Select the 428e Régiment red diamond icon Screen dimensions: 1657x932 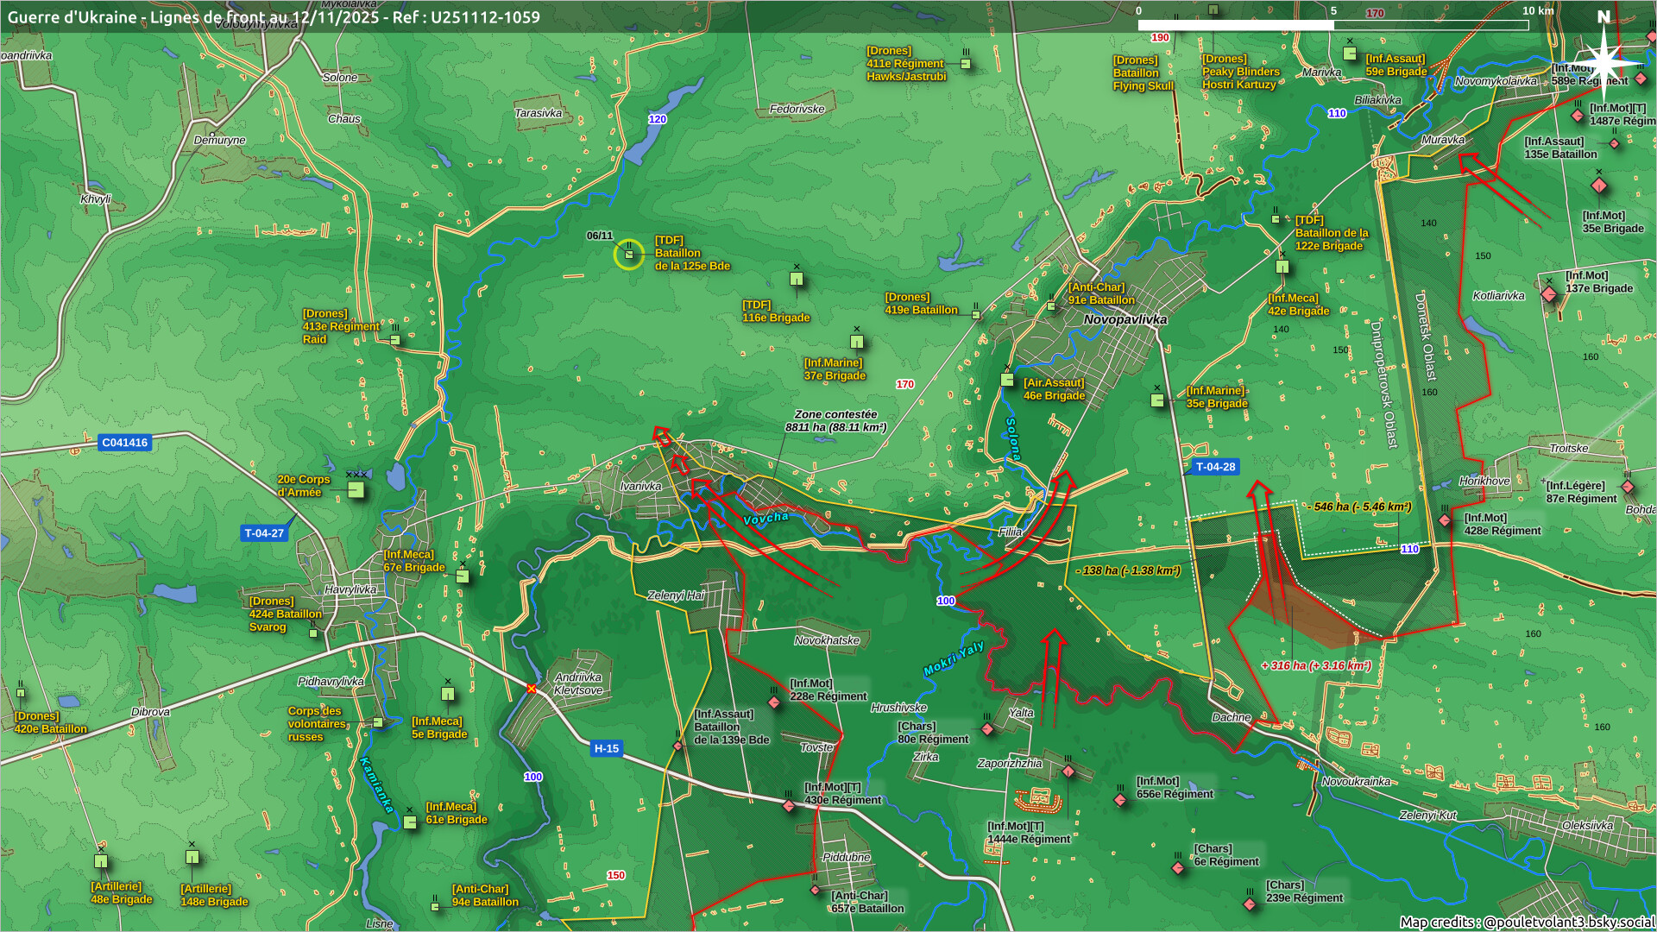point(1445,520)
